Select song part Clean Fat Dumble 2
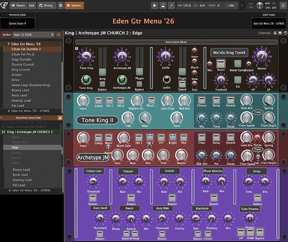The width and height of the screenshot is (288, 242). [x=32, y=49]
